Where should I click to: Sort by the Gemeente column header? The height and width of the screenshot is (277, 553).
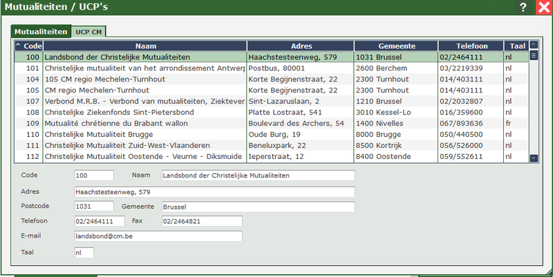point(396,46)
